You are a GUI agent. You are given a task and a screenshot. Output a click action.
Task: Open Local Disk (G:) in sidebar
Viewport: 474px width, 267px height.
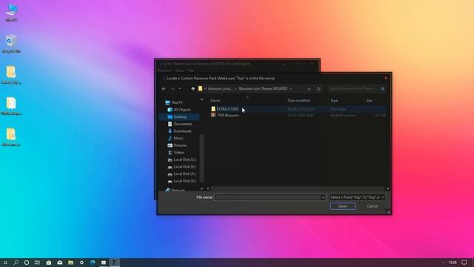(x=184, y=181)
